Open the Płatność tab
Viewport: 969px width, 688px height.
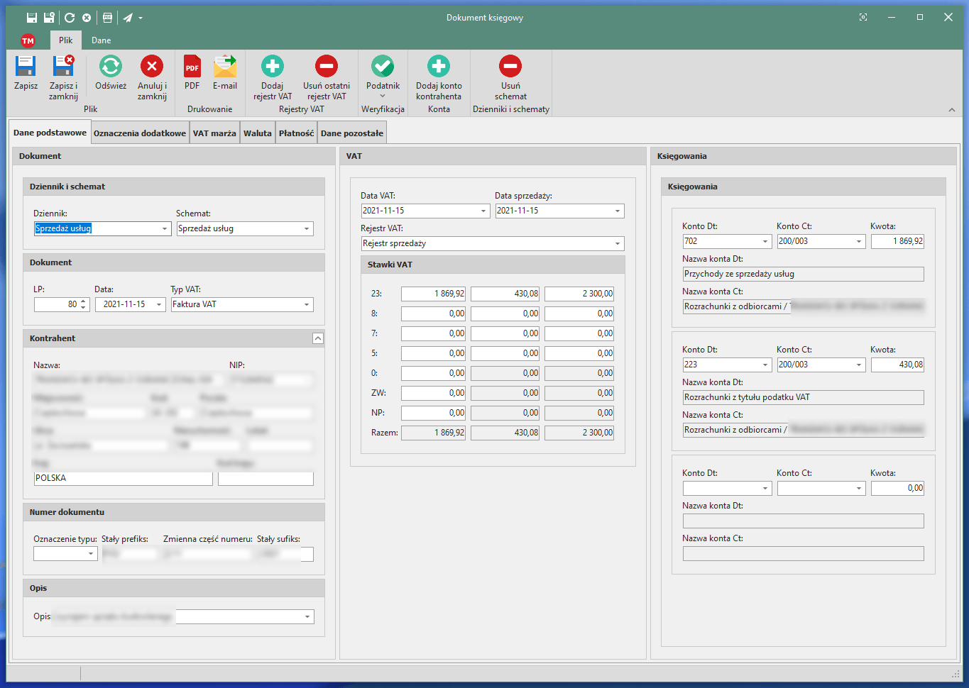(296, 133)
